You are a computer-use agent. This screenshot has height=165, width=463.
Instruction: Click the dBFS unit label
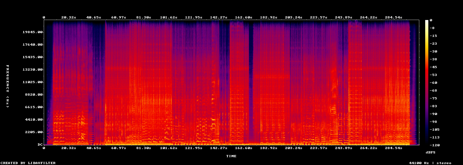(x=431, y=152)
